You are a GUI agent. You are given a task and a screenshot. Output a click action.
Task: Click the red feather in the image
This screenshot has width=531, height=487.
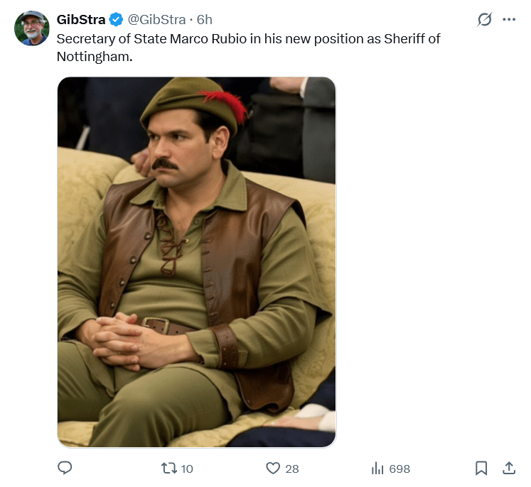coord(229,104)
